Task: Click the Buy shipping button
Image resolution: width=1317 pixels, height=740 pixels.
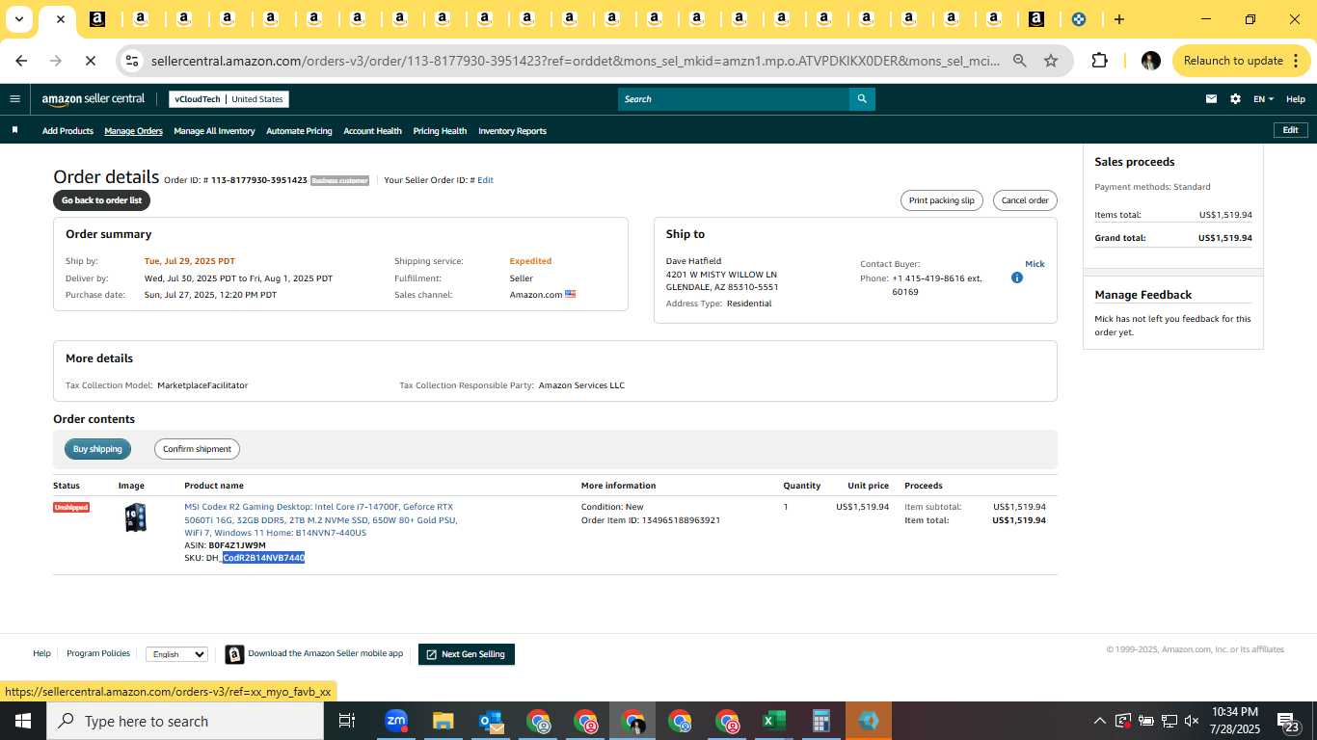Action: pos(97,449)
